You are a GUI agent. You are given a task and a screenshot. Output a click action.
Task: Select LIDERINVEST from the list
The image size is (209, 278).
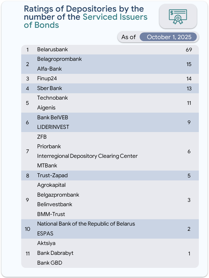point(53,127)
